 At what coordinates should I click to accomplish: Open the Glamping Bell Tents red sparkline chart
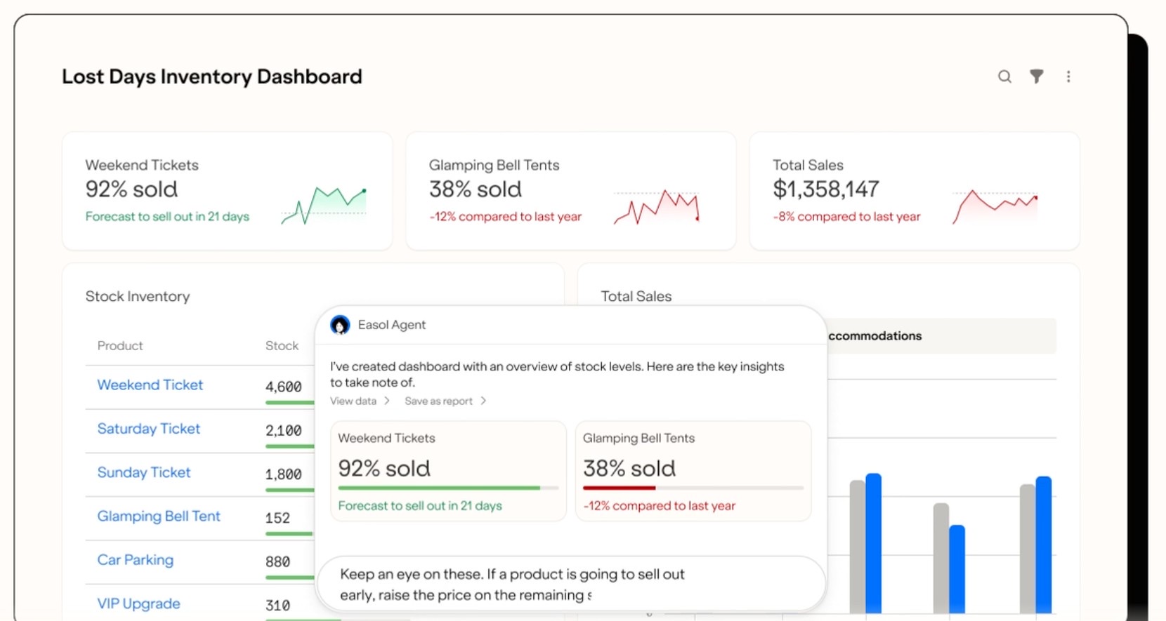coord(657,206)
